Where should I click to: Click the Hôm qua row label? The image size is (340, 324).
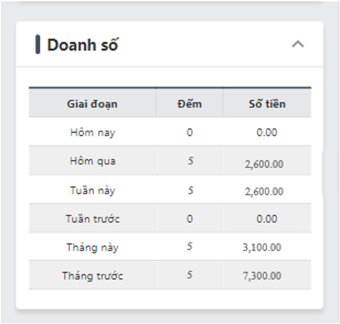click(93, 161)
